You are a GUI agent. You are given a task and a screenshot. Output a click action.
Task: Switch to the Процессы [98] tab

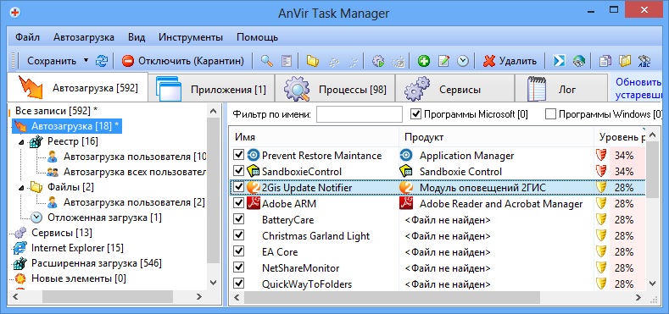tap(335, 89)
